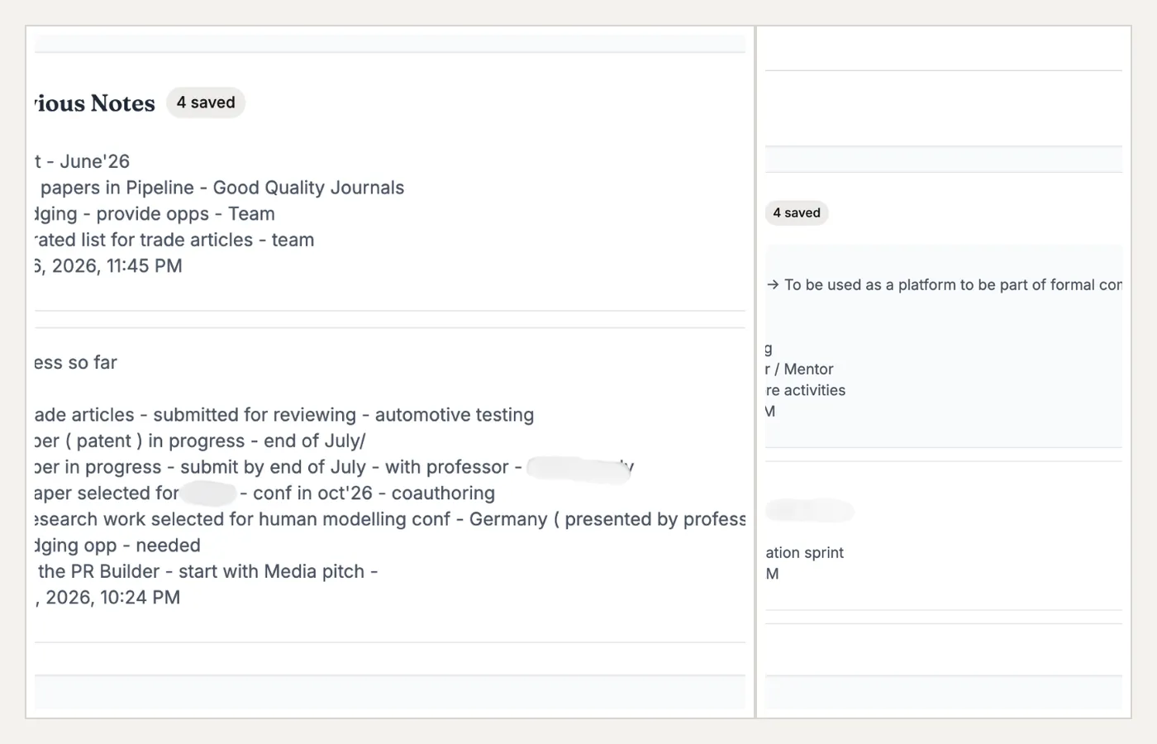Screen dimensions: 1157x744
Task: Select the 'provide opps - Team' line
Action: [155, 214]
